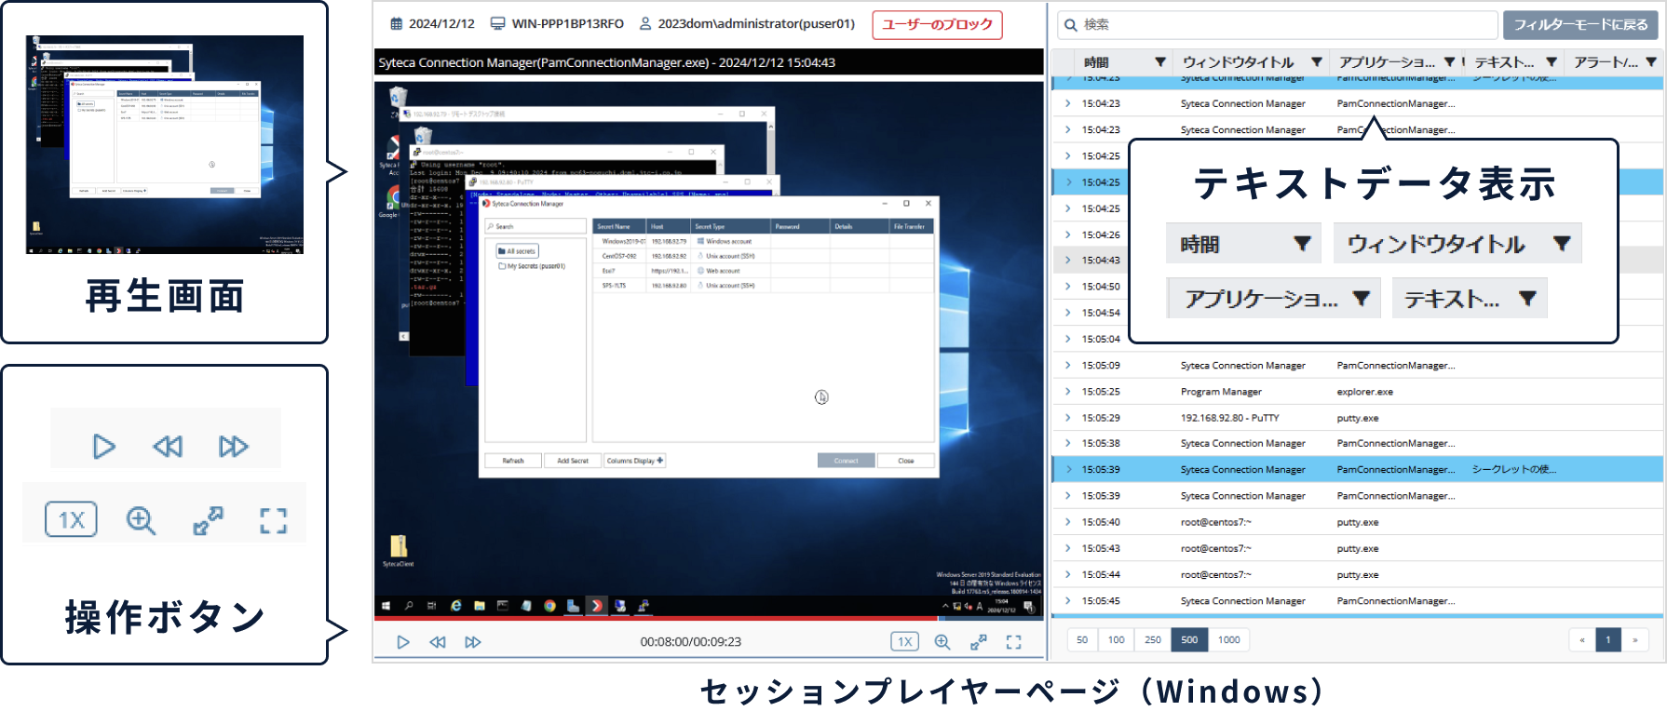Click the computer icon beside WIN-PPP1BP13RFO
The image size is (1667, 711).
tap(498, 23)
